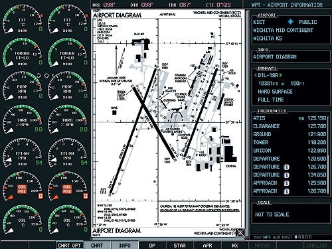Select the dimmed CHKLIST softkey
Viewport: 332px width, 249px height.
(317, 245)
